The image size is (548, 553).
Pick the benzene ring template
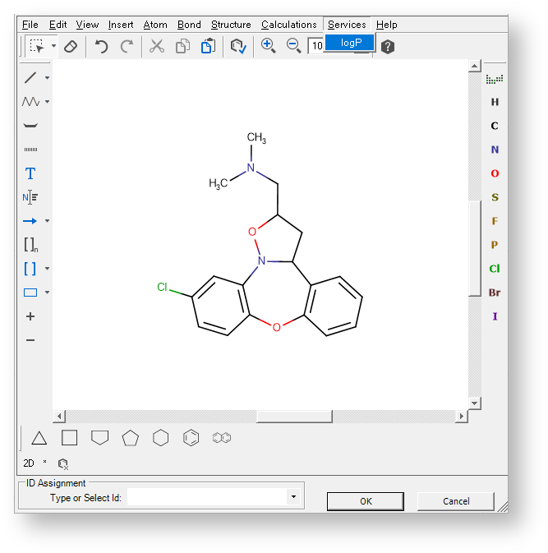[191, 438]
